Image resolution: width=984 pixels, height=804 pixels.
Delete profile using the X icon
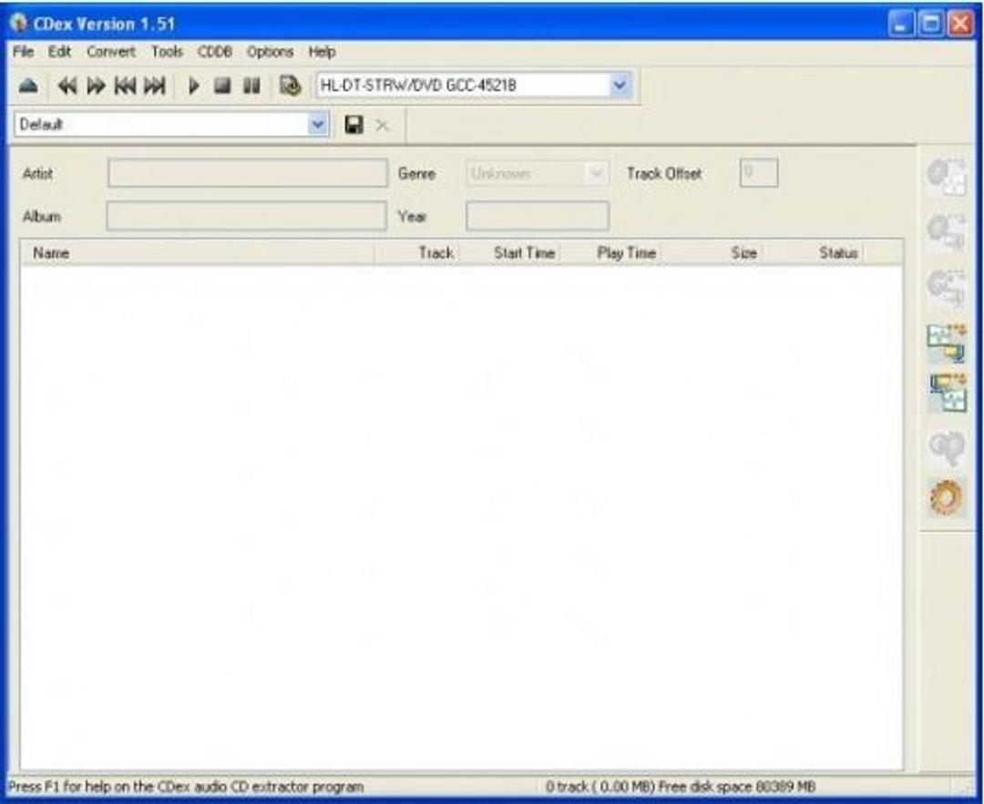(382, 126)
